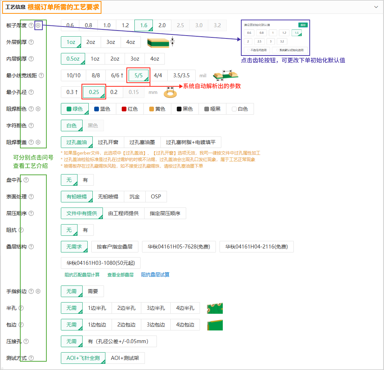The height and width of the screenshot is (370, 384).
Task: Click gear icon next to 板子厚度
Action: pos(38,25)
